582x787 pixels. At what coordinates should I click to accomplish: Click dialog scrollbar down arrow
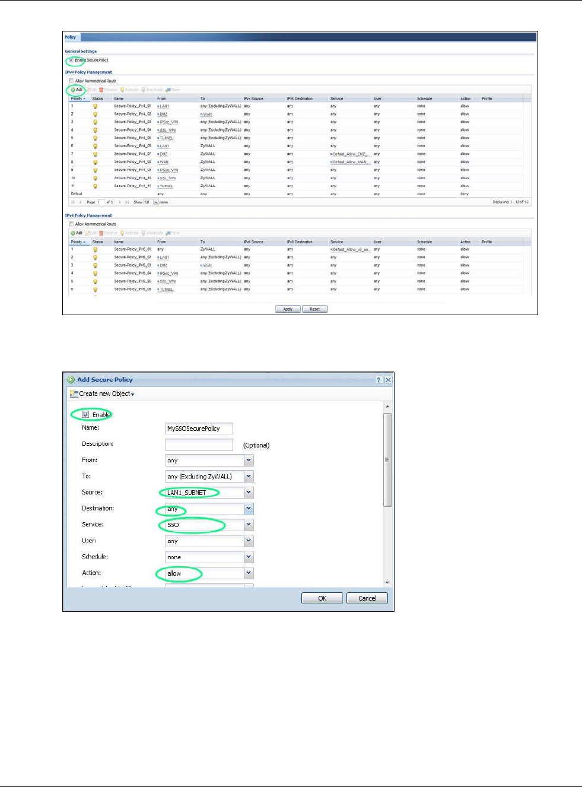[x=387, y=583]
